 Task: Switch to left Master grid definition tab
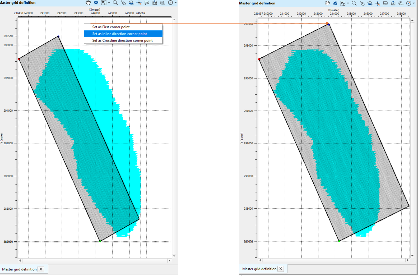(19, 269)
